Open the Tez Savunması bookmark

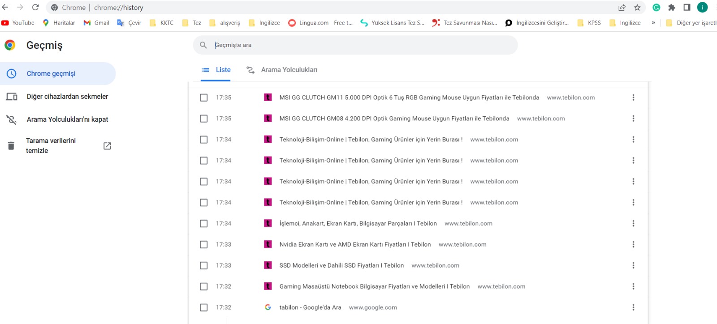click(x=465, y=23)
